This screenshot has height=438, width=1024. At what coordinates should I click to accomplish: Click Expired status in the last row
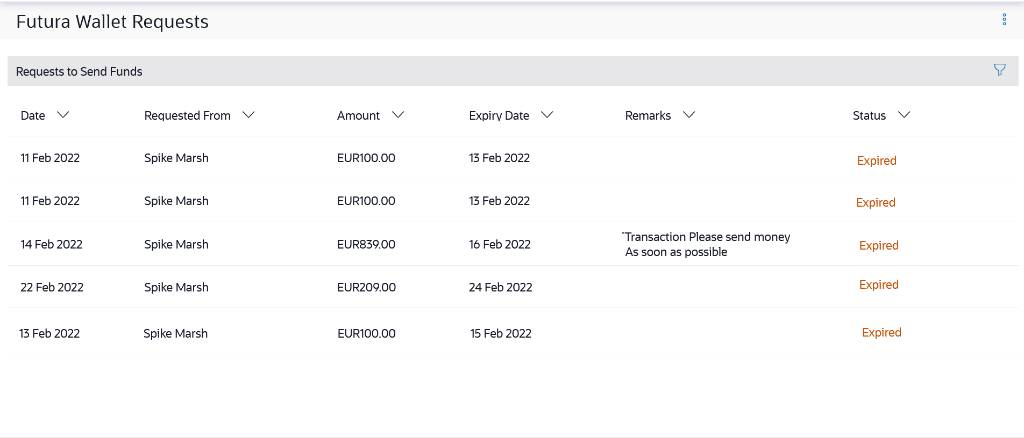pos(881,332)
